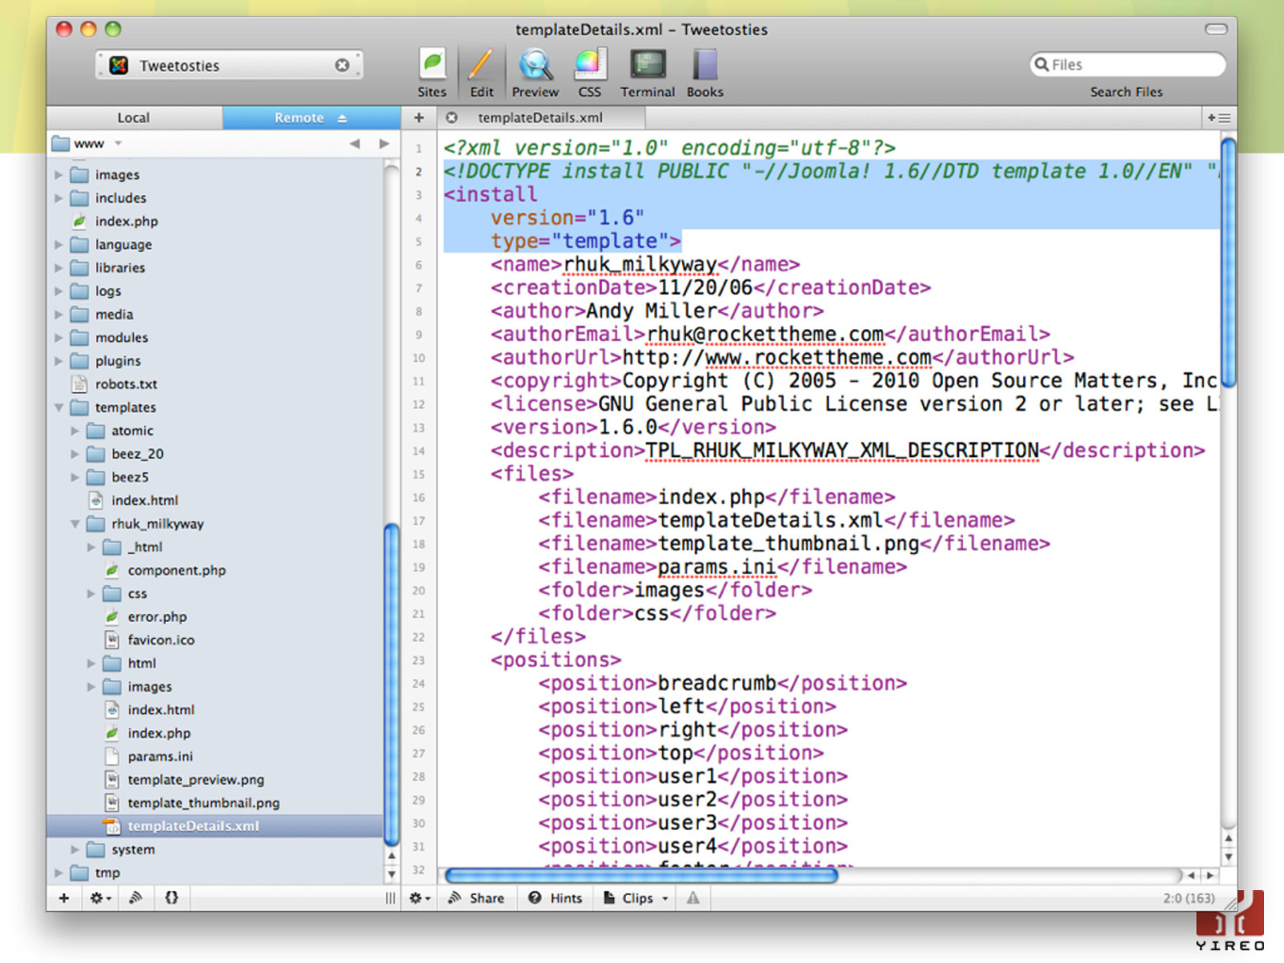Viewport: 1284px width, 963px height.
Task: Select error.php file
Action: point(156,616)
